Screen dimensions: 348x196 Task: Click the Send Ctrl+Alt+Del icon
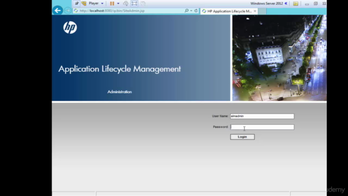126,3
